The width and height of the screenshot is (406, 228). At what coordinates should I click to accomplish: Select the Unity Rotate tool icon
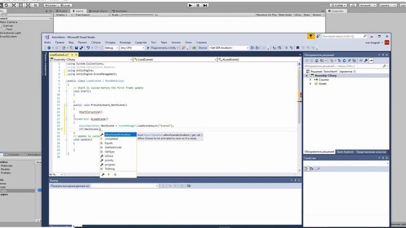pos(6,5)
